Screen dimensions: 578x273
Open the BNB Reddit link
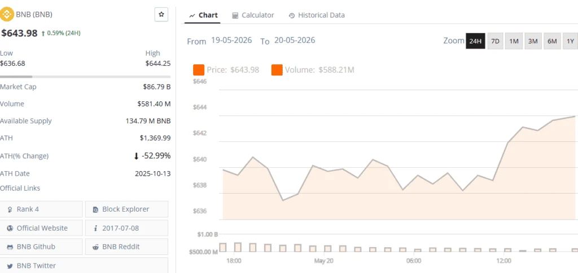coord(126,247)
